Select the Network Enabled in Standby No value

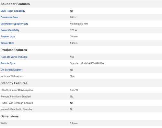click(x=72, y=109)
